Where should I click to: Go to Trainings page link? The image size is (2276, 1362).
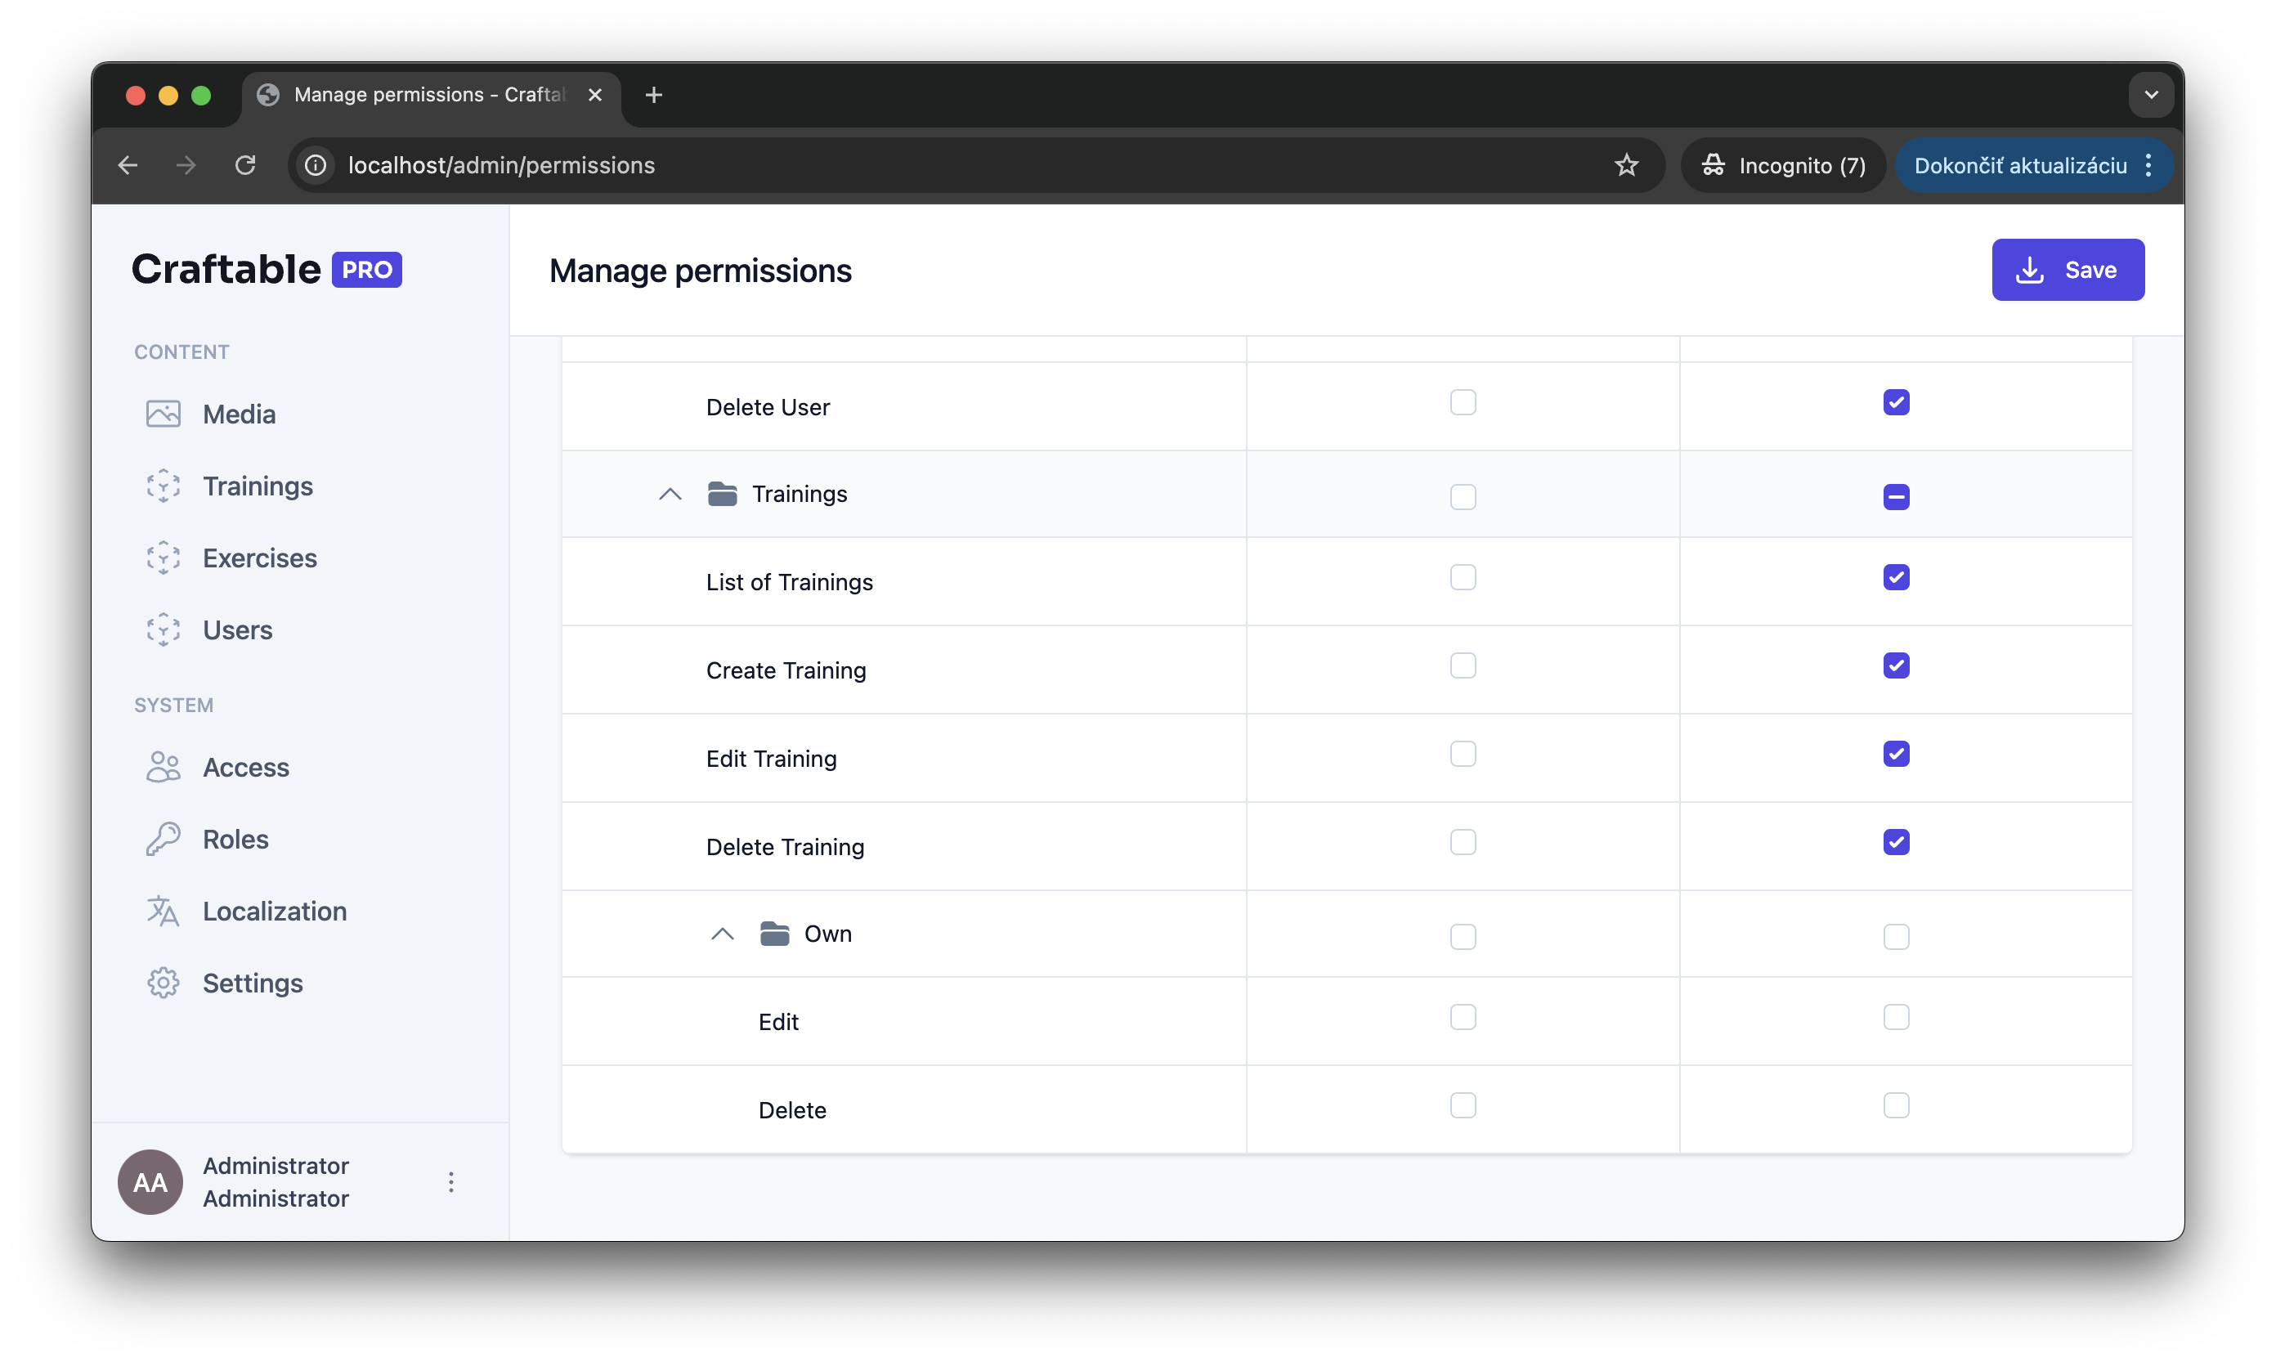[x=258, y=486]
